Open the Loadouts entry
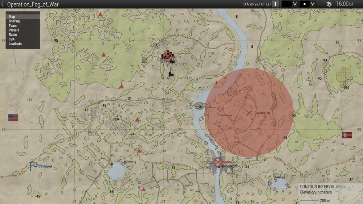Viewport: 363px width, 204px height. (x=15, y=44)
